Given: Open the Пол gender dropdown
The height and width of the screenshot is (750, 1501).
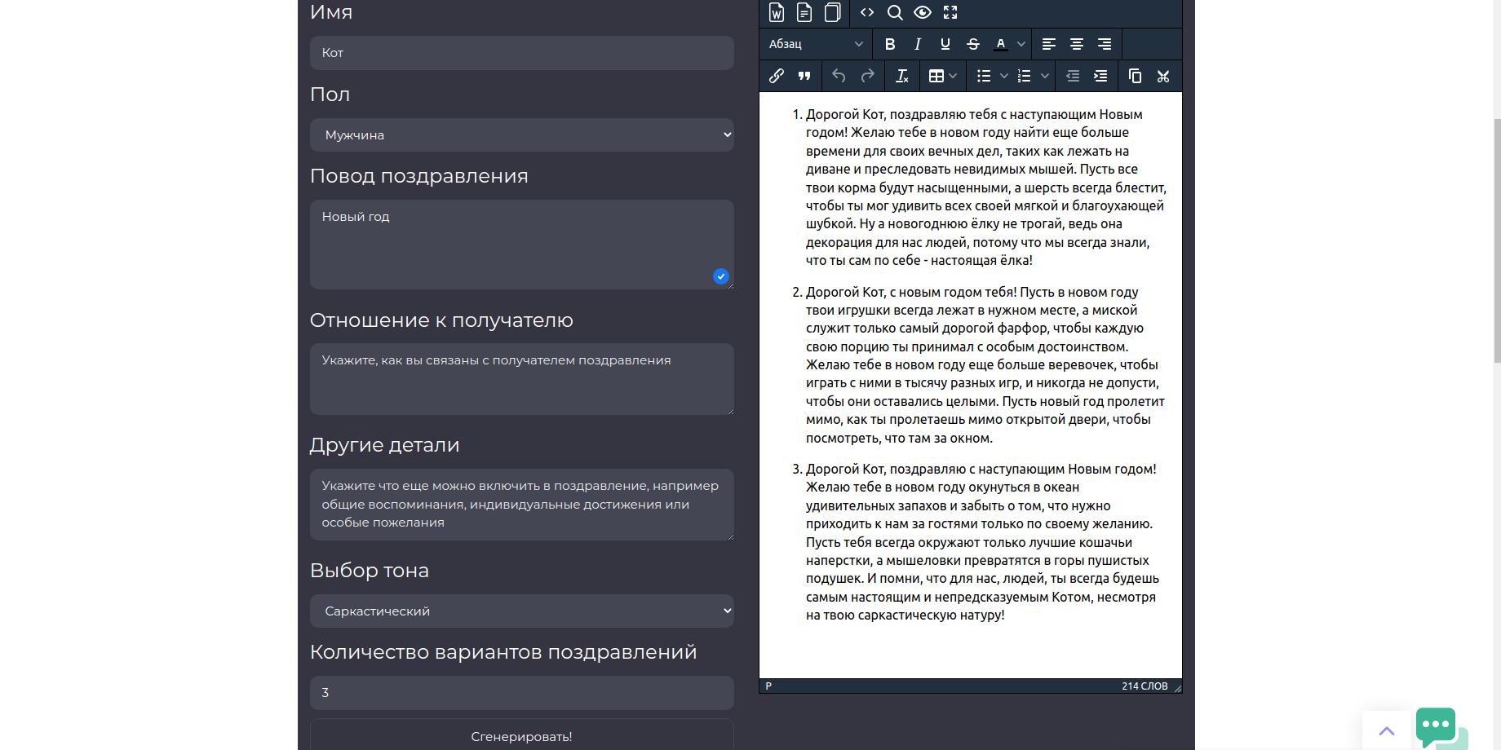Looking at the screenshot, I should 521,135.
